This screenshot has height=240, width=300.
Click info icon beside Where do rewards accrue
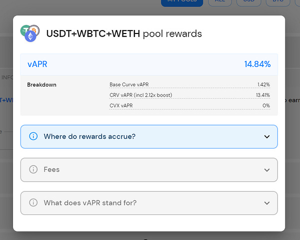(33, 136)
